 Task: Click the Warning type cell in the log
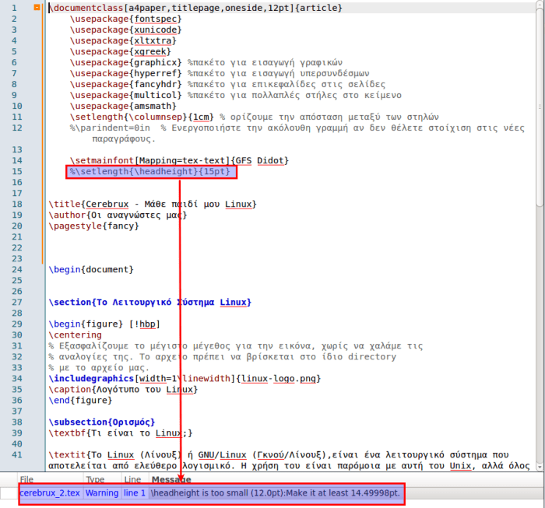(102, 493)
